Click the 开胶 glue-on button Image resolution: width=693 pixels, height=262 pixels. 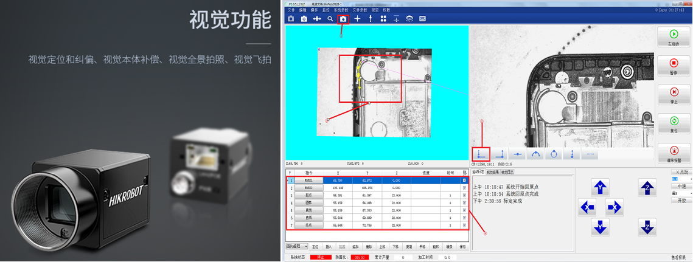[681, 201]
